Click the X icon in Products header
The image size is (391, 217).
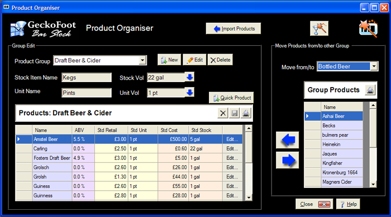(x=223, y=113)
